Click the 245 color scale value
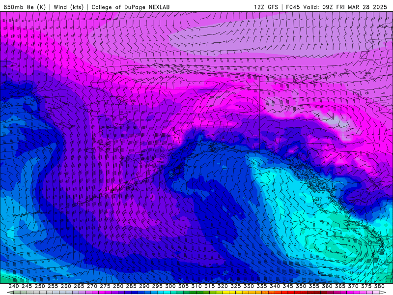 27,286
